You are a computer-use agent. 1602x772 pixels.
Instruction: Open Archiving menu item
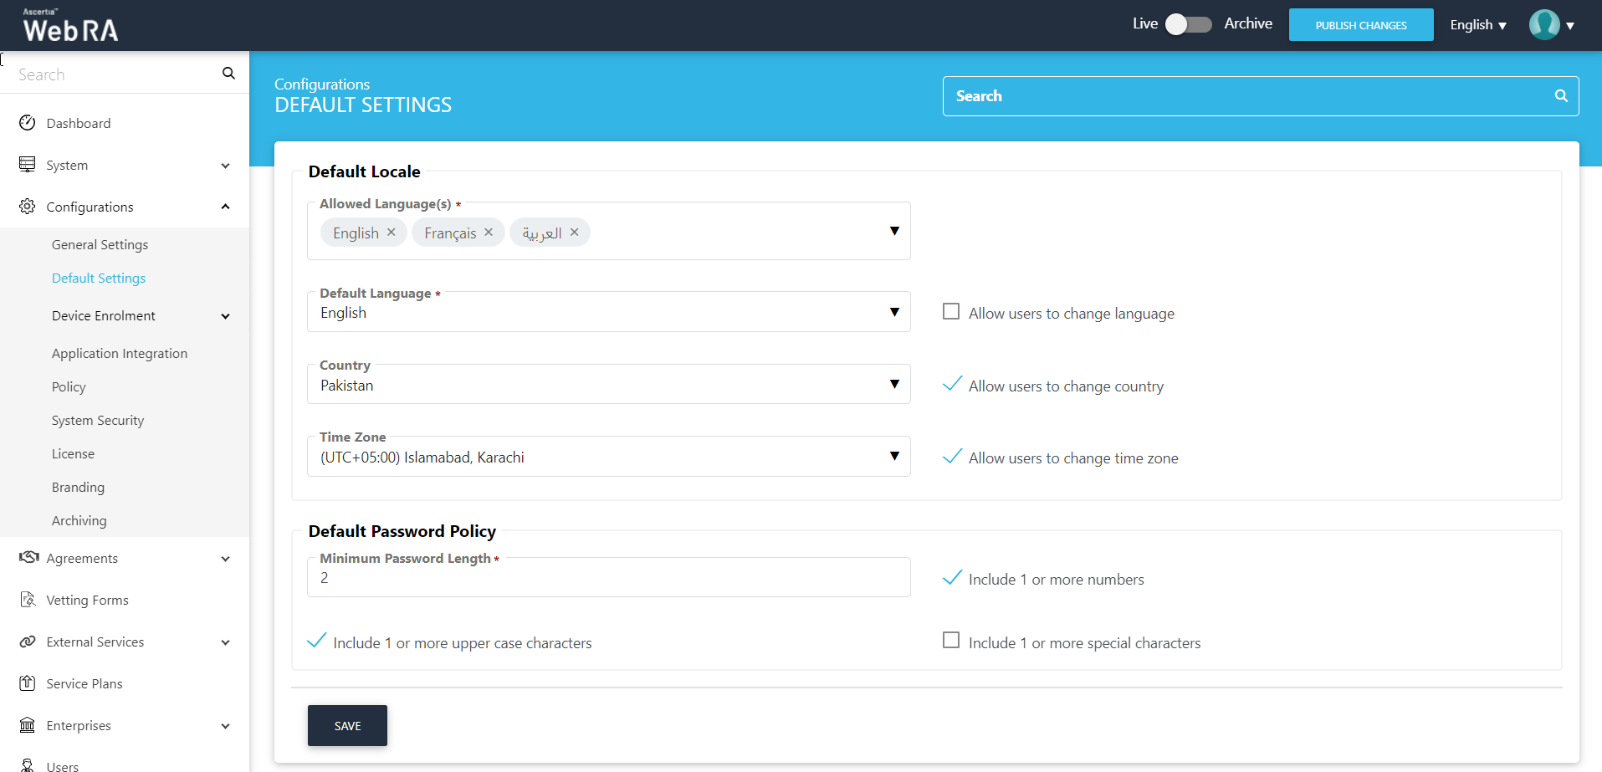point(79,520)
